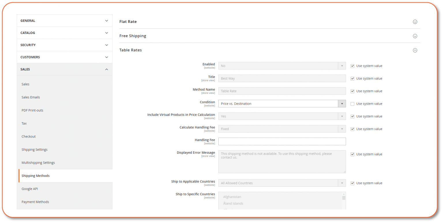The image size is (443, 223).
Task: Open the Shipping Settings page
Action: pos(34,149)
